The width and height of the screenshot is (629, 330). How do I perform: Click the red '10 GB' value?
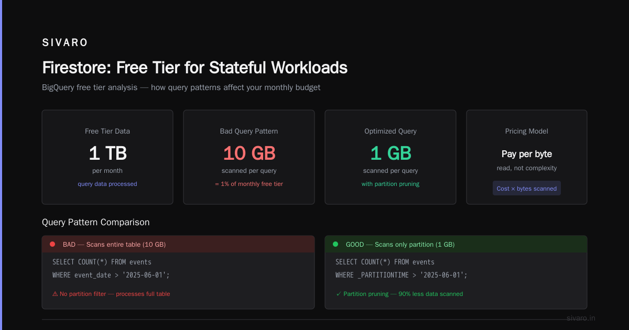[x=249, y=153]
